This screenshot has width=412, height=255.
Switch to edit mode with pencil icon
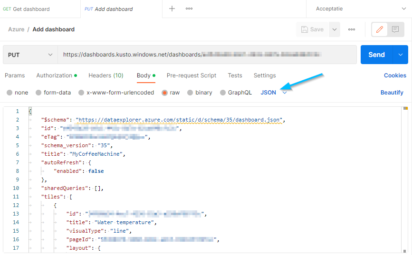(x=380, y=29)
